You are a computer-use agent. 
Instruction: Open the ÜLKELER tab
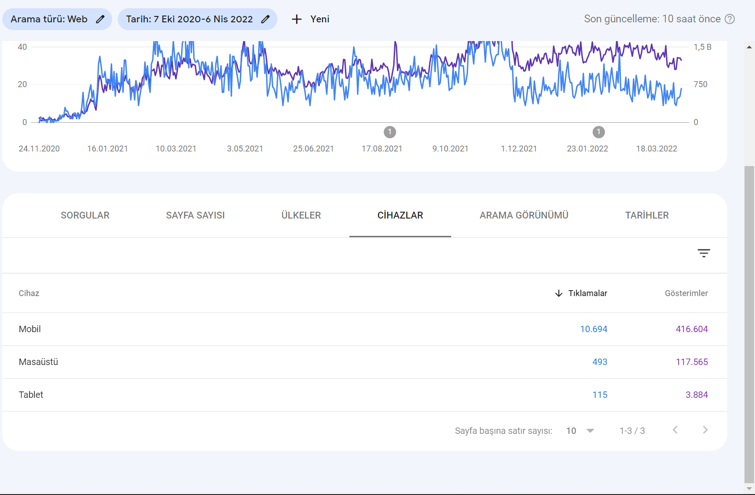pyautogui.click(x=301, y=215)
